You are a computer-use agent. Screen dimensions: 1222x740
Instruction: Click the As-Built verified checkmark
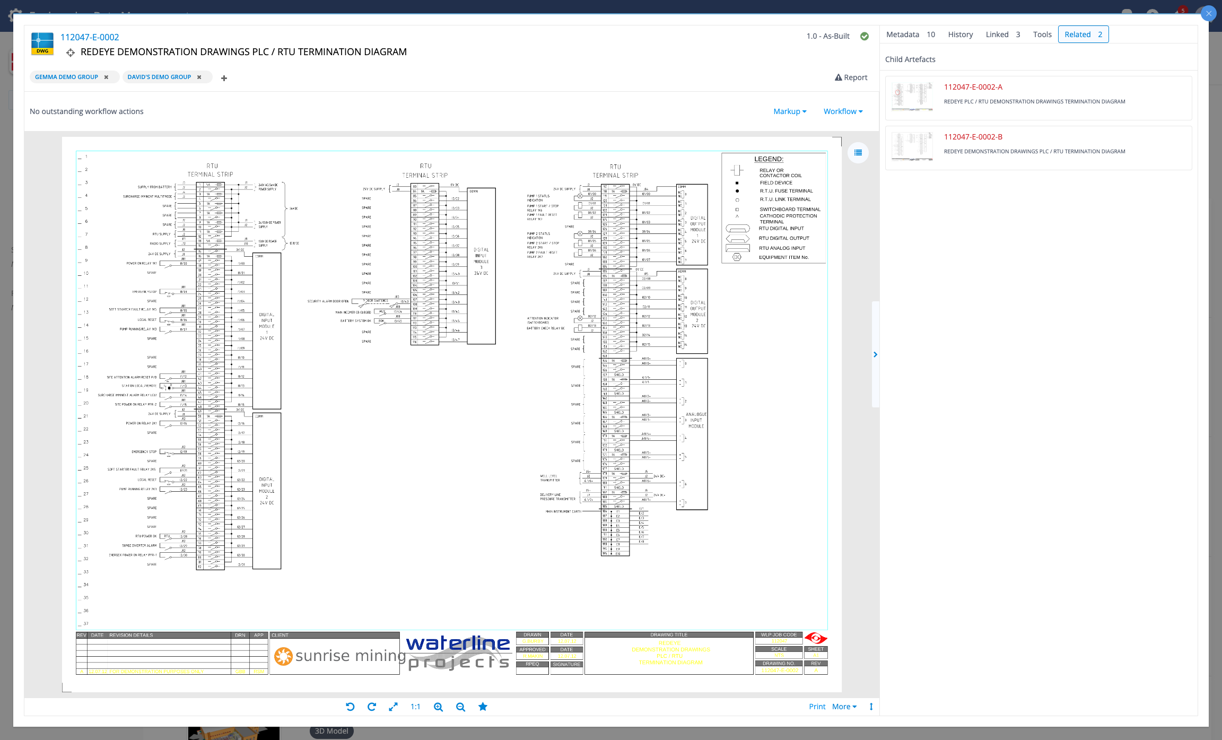tap(865, 36)
